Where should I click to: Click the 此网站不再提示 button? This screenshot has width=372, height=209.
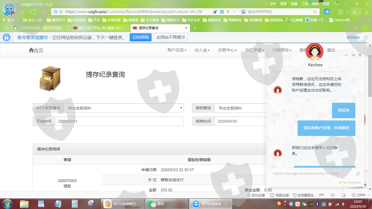[x=171, y=37]
